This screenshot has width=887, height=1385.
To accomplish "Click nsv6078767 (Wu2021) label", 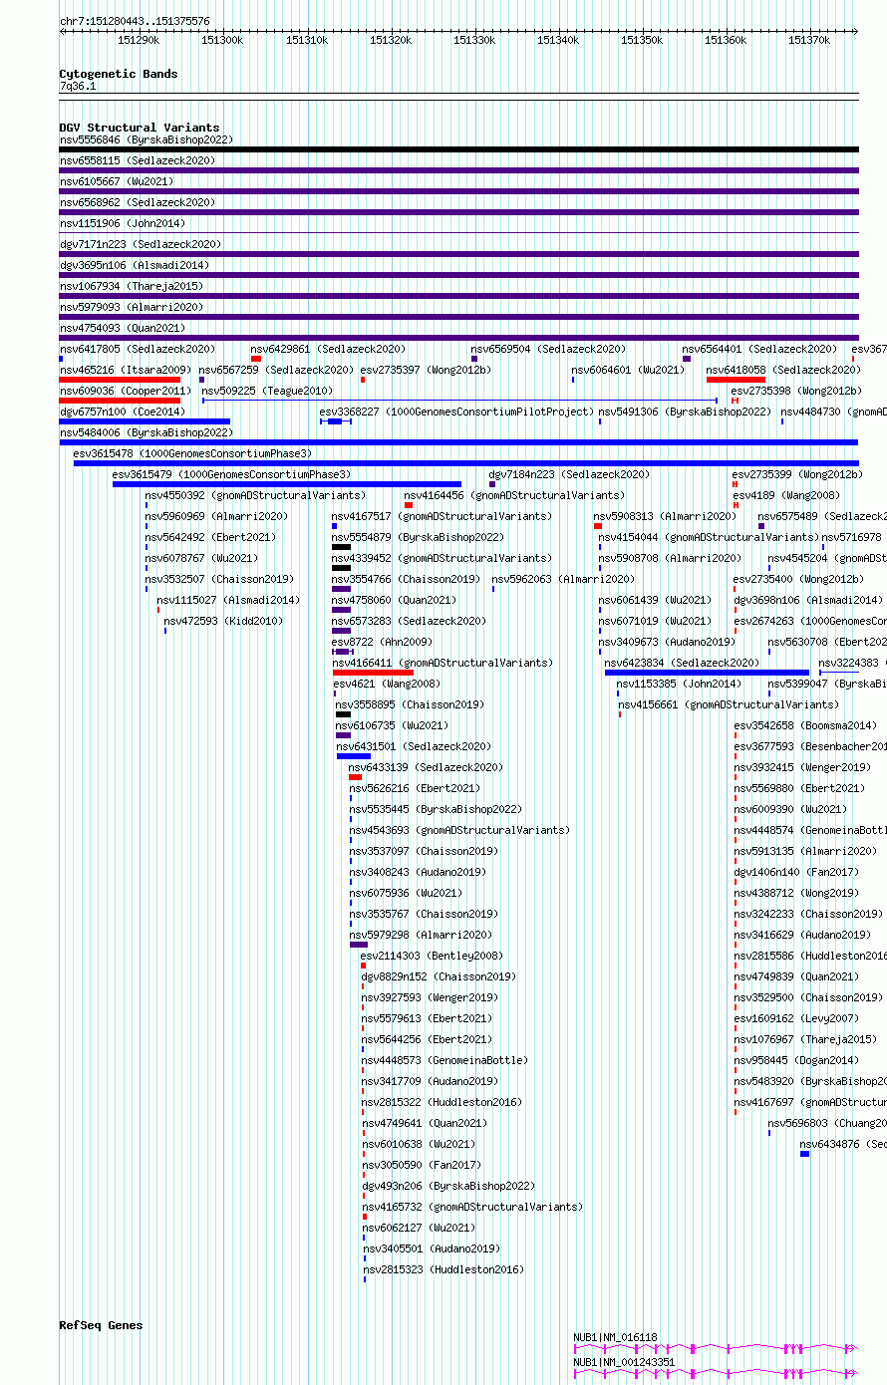I will [x=201, y=559].
